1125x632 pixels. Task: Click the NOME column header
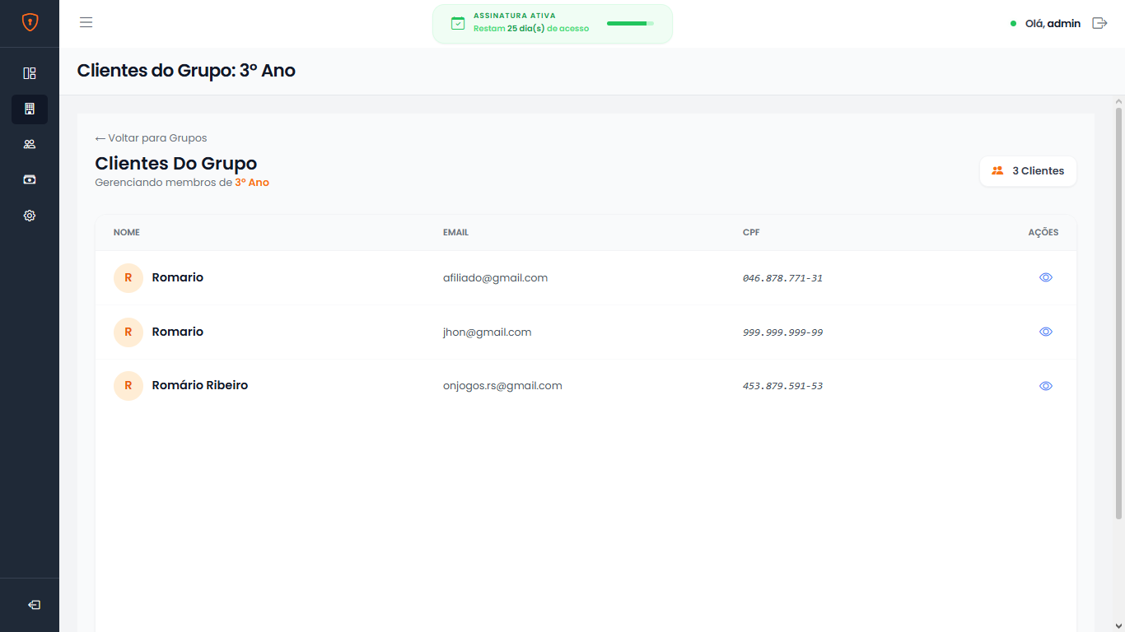[127, 233]
